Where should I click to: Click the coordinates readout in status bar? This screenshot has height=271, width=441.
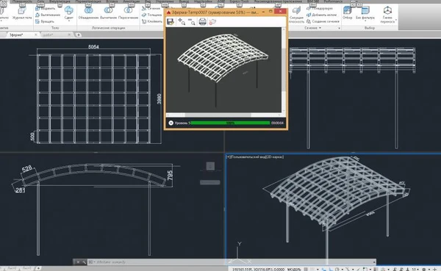pos(259,270)
